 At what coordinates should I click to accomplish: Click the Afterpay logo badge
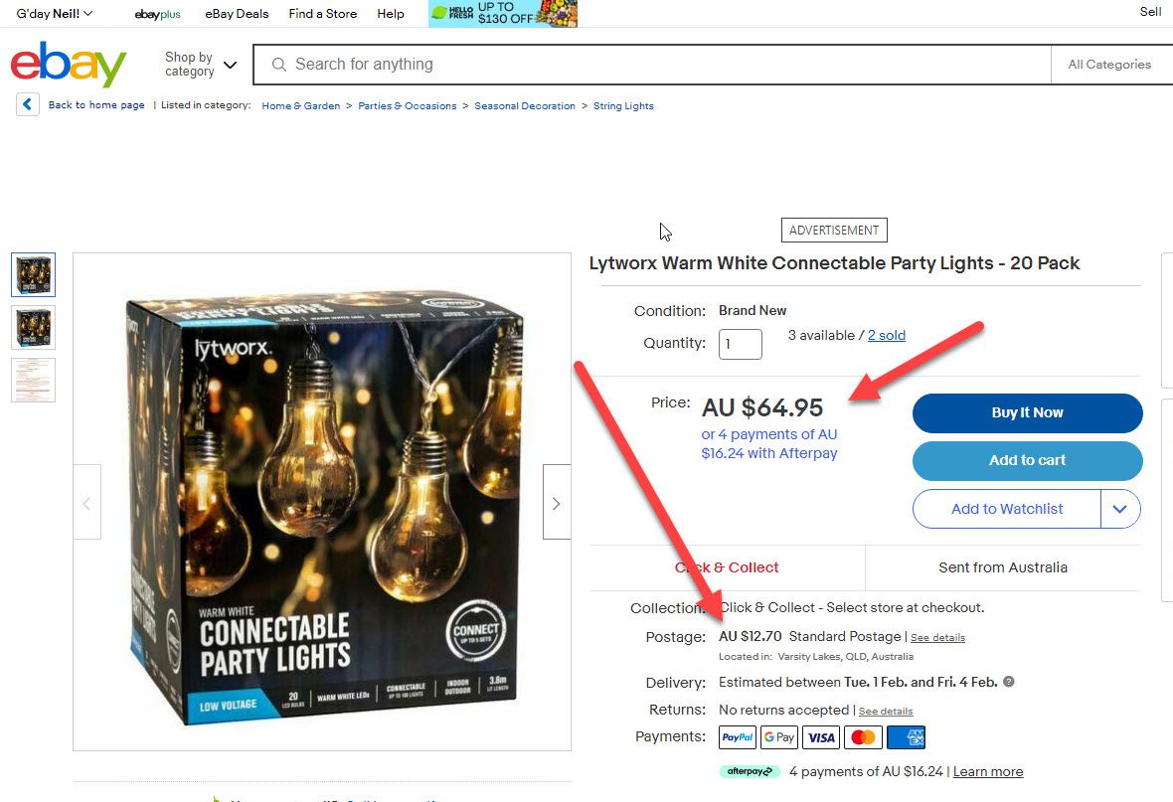(x=750, y=771)
